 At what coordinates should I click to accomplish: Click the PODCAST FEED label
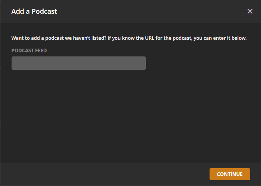[x=29, y=50]
